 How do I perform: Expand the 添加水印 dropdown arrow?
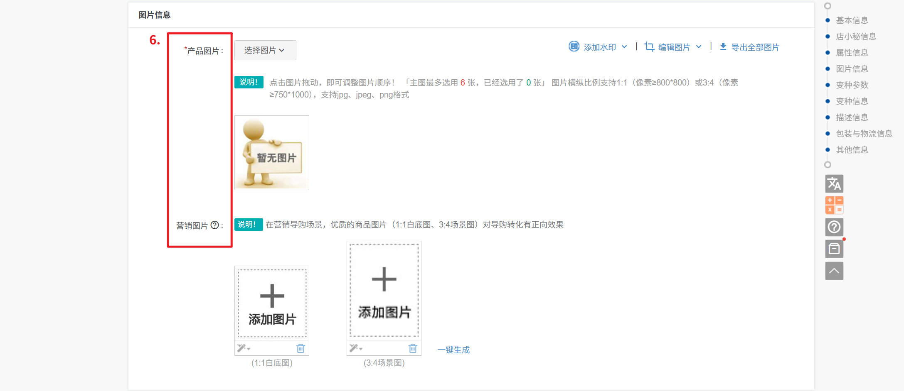[x=624, y=46]
